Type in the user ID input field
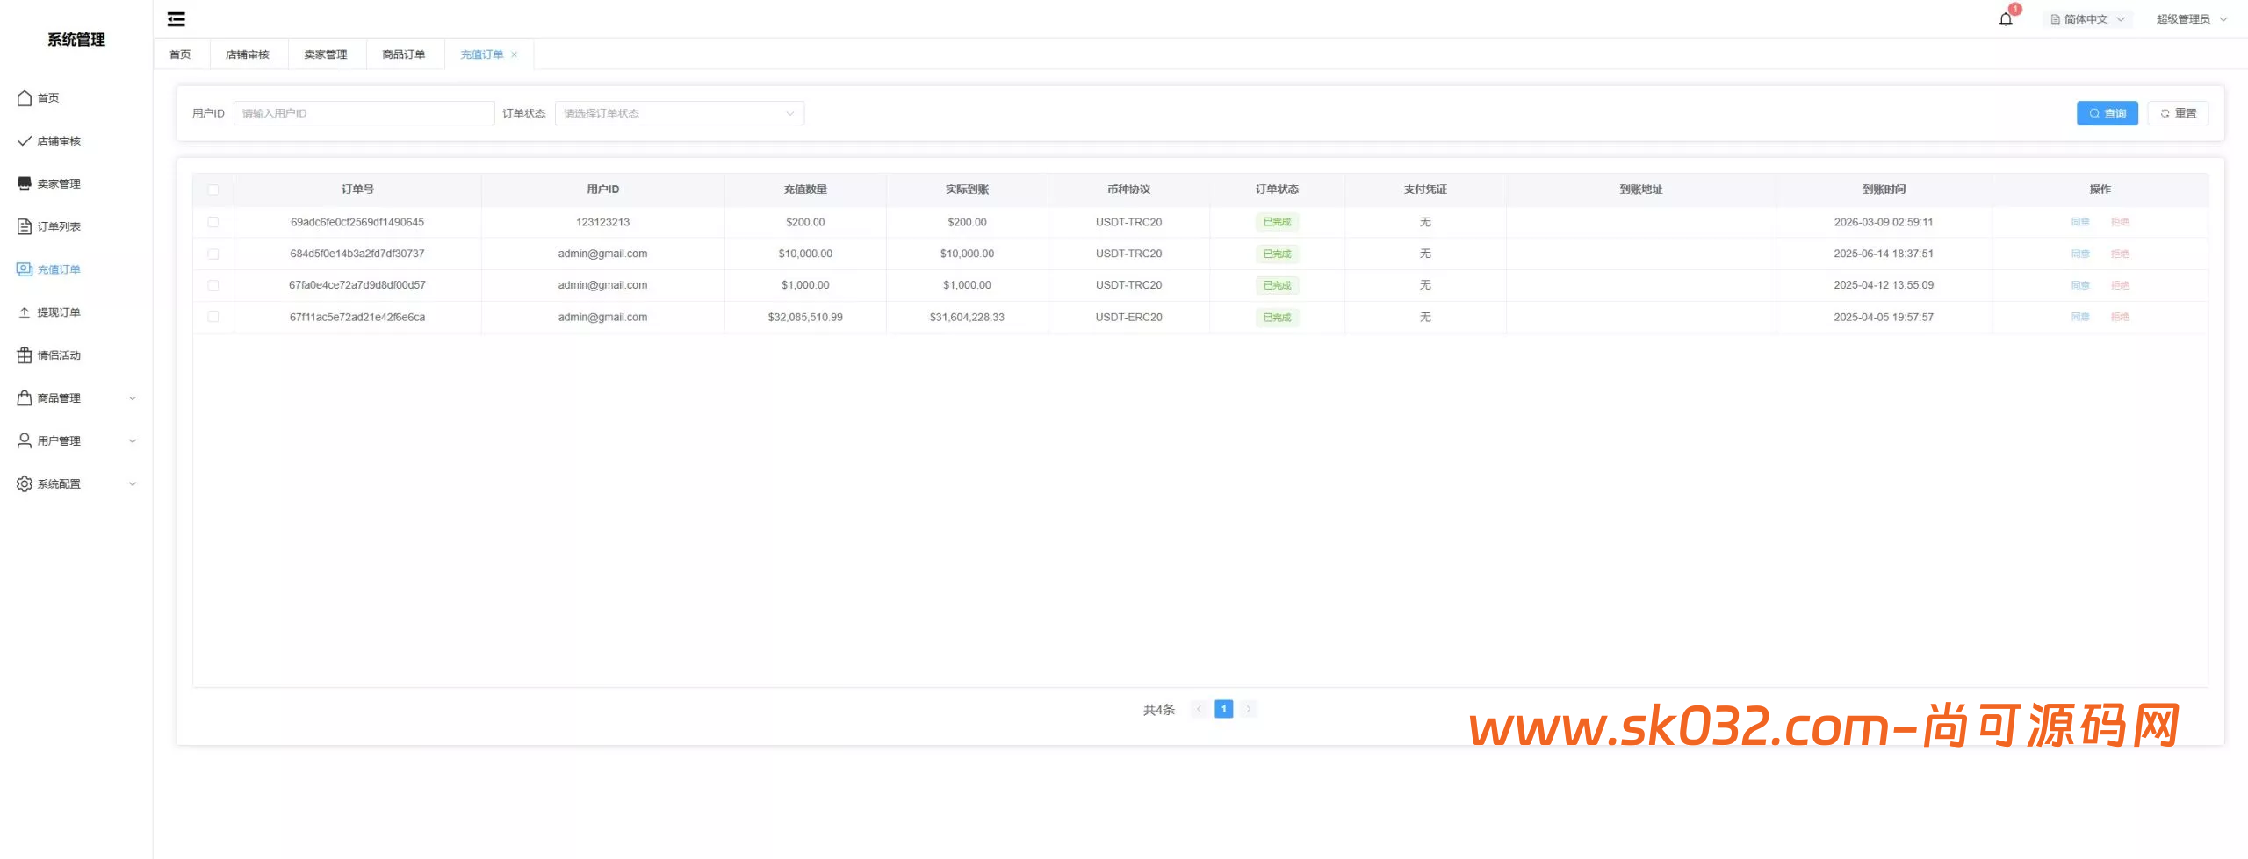 (x=364, y=113)
